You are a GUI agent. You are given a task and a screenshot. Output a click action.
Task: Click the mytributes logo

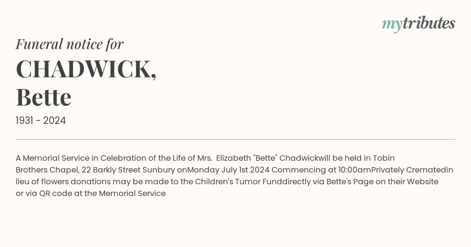[418, 24]
